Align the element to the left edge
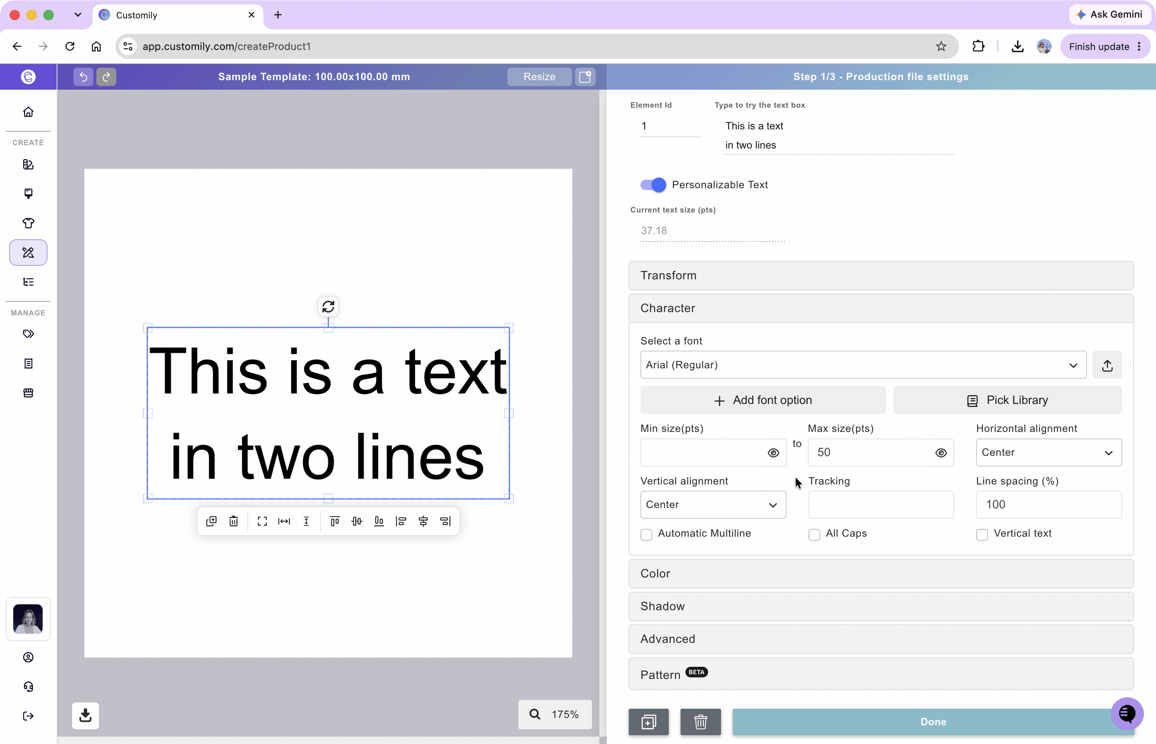 pyautogui.click(x=401, y=521)
